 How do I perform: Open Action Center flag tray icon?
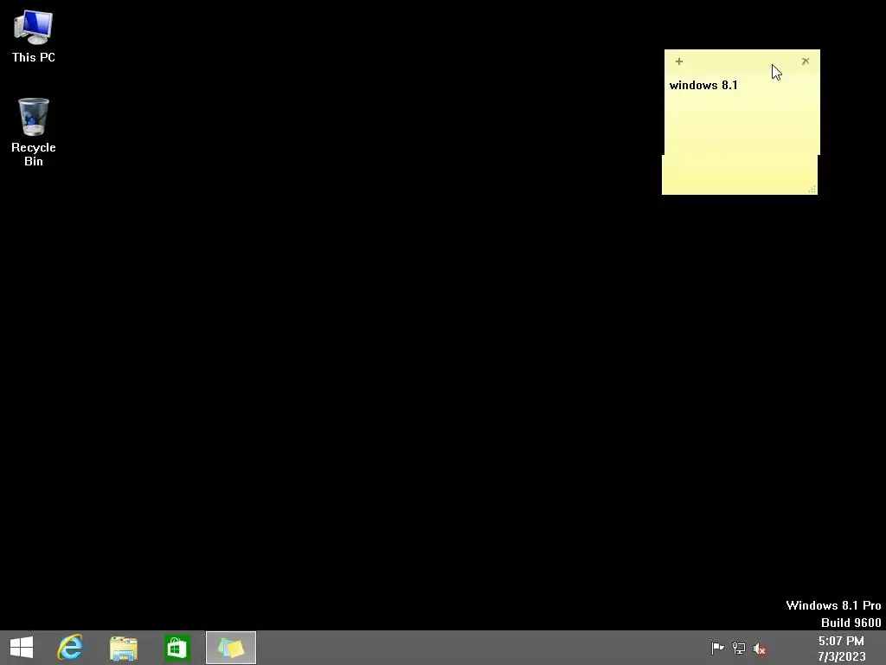pyautogui.click(x=717, y=648)
